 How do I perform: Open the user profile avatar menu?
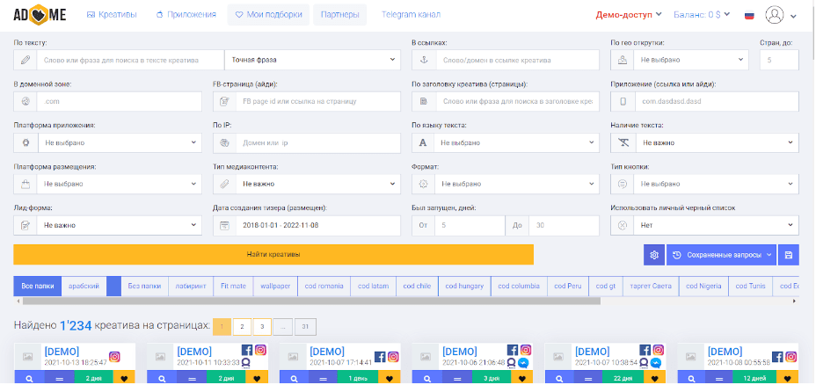click(x=775, y=15)
